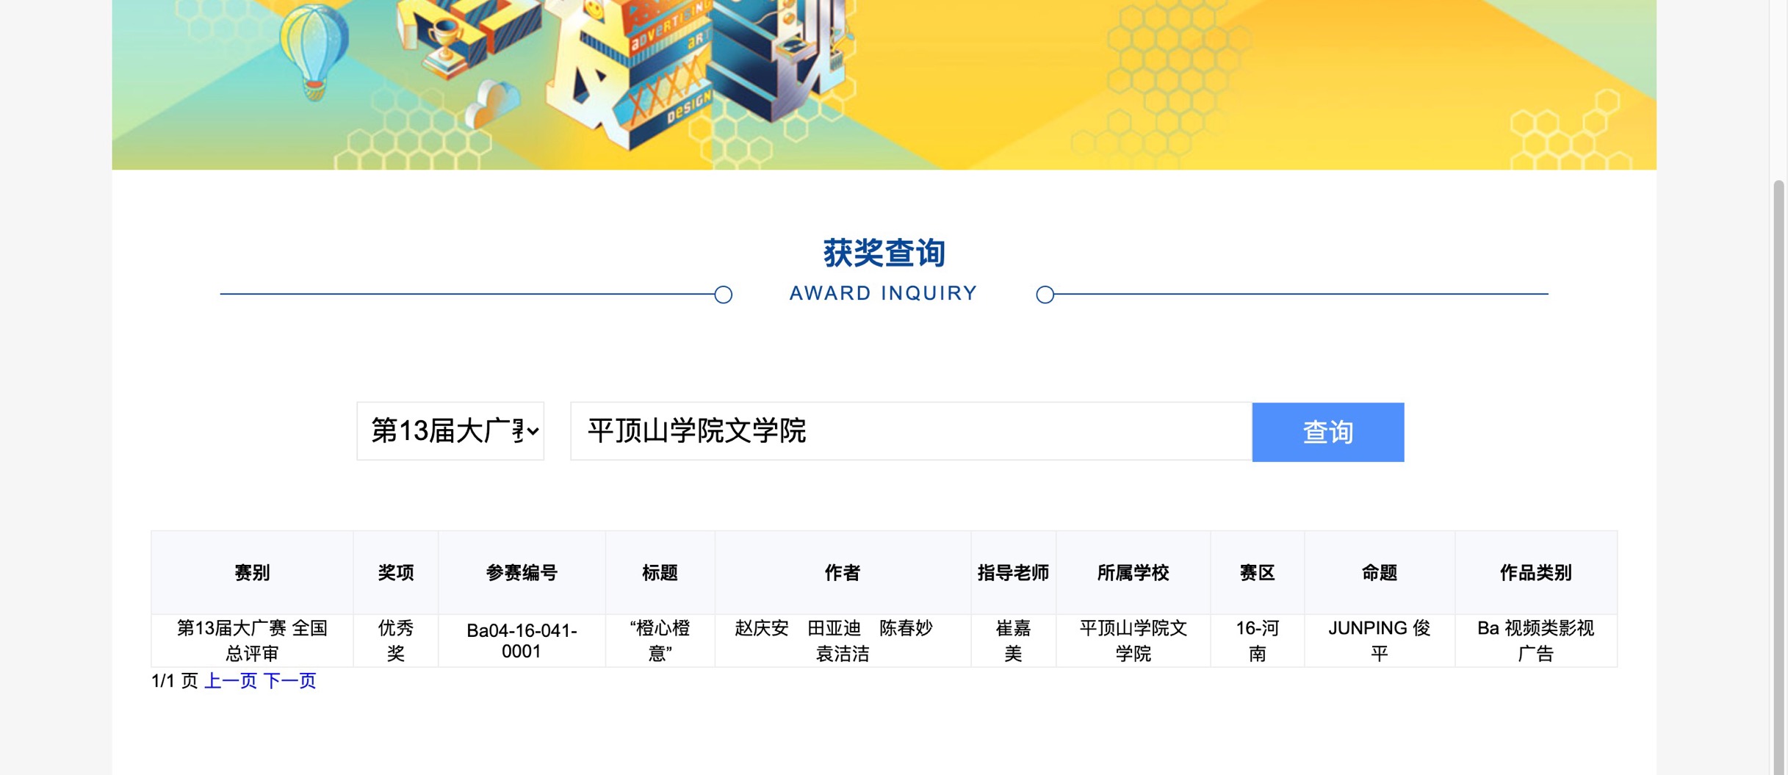1788x775 pixels.
Task: Click the right circle ornament beside AWARD INQUIRY
Action: click(x=1045, y=295)
